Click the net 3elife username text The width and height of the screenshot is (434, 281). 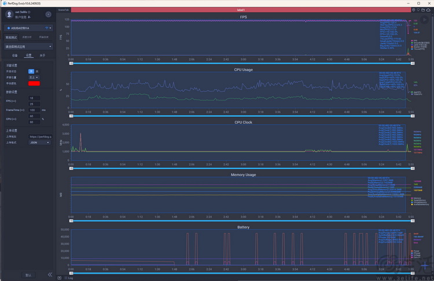click(21, 12)
